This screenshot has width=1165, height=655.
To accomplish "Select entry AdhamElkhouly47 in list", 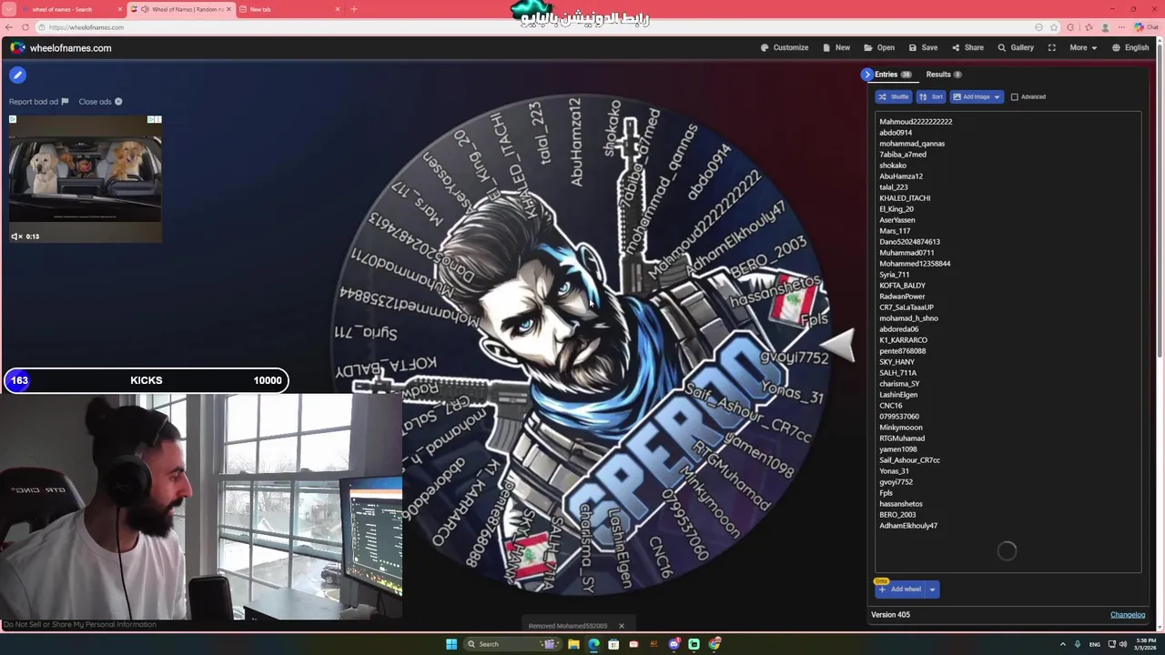I will (908, 526).
